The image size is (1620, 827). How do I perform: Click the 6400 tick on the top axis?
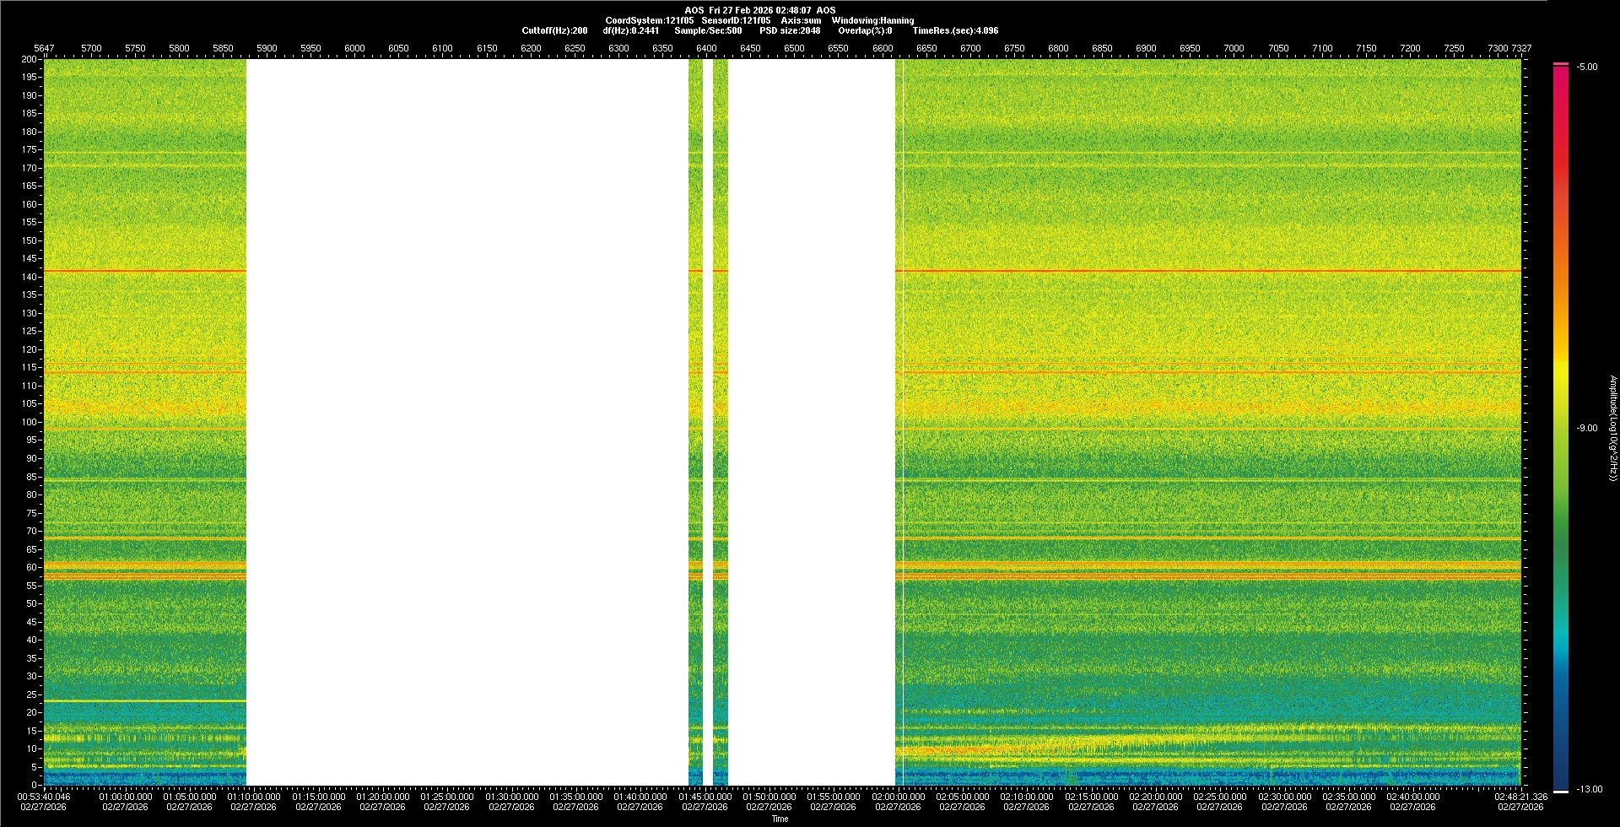tap(706, 48)
